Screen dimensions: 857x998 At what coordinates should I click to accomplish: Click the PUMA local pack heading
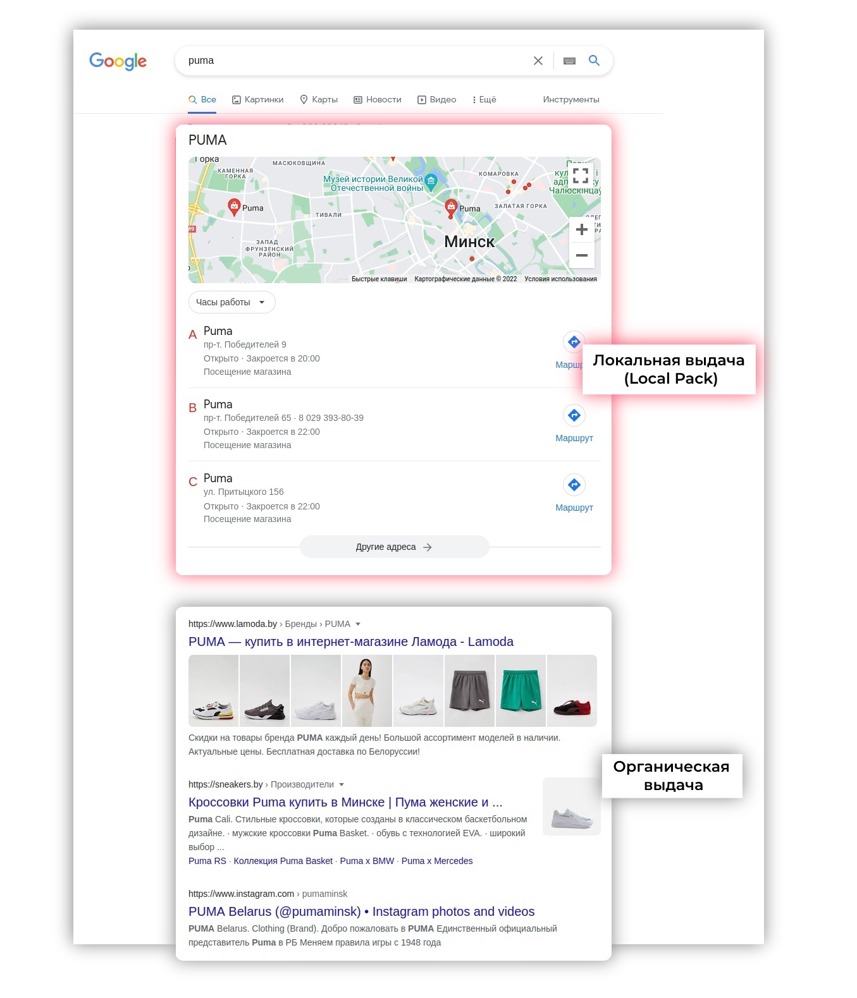[207, 140]
